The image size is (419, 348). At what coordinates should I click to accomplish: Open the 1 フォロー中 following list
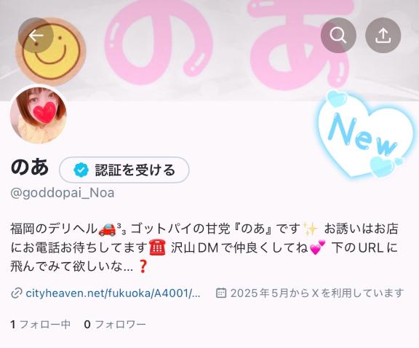click(x=40, y=325)
